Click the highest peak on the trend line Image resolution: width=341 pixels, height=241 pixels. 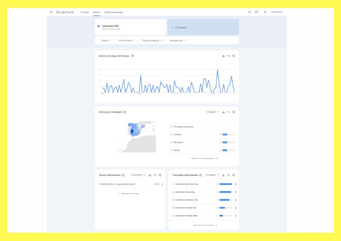point(217,70)
